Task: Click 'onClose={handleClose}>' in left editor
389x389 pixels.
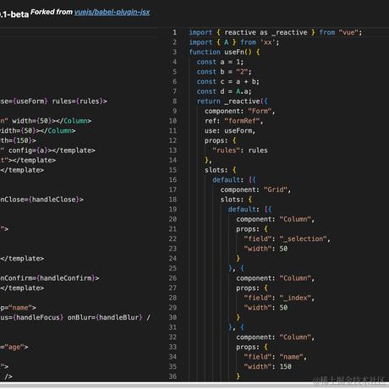Action: 41,200
